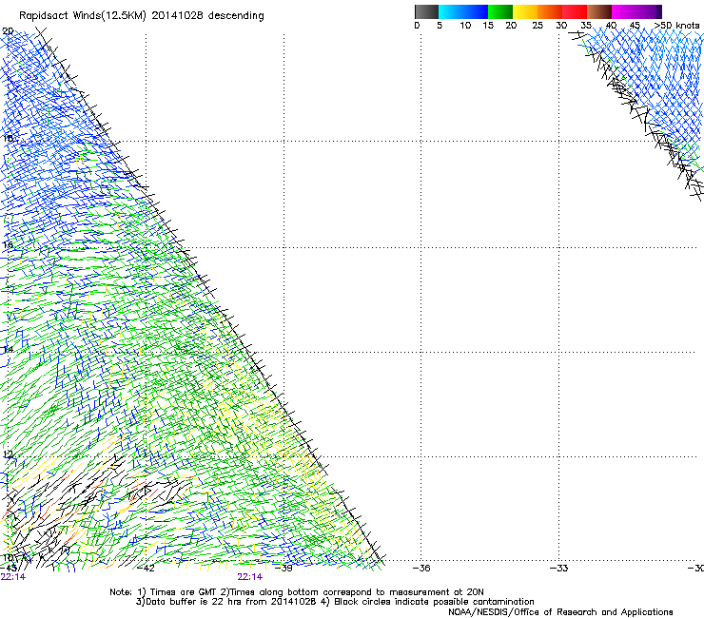Click the '15' label under the color bar
Image resolution: width=704 pixels, height=618 pixels.
click(x=488, y=26)
